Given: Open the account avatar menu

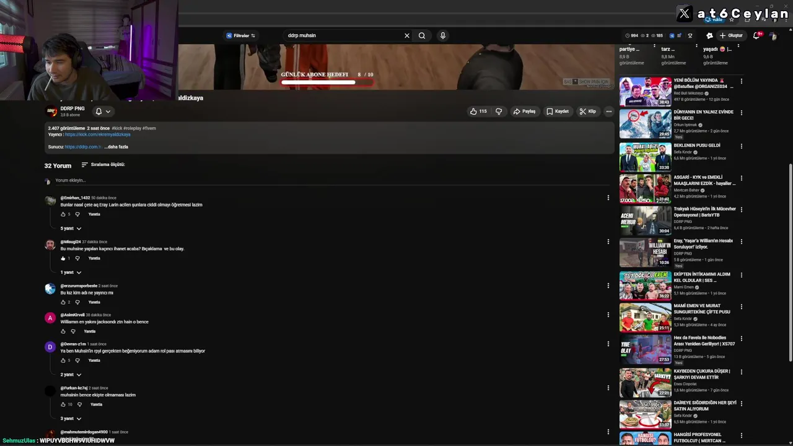Looking at the screenshot, I should (x=773, y=35).
